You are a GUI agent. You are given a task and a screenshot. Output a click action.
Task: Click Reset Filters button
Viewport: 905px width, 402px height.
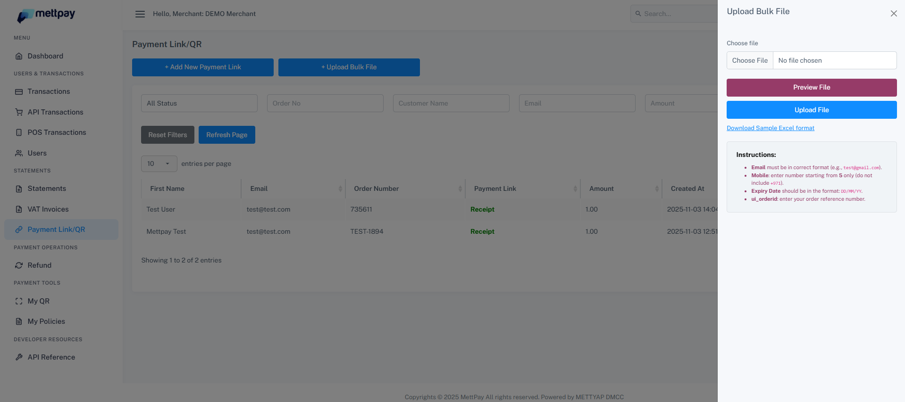pos(168,135)
